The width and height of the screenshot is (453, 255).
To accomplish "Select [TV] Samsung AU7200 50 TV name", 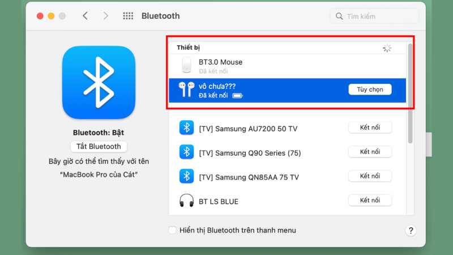I will pos(248,129).
